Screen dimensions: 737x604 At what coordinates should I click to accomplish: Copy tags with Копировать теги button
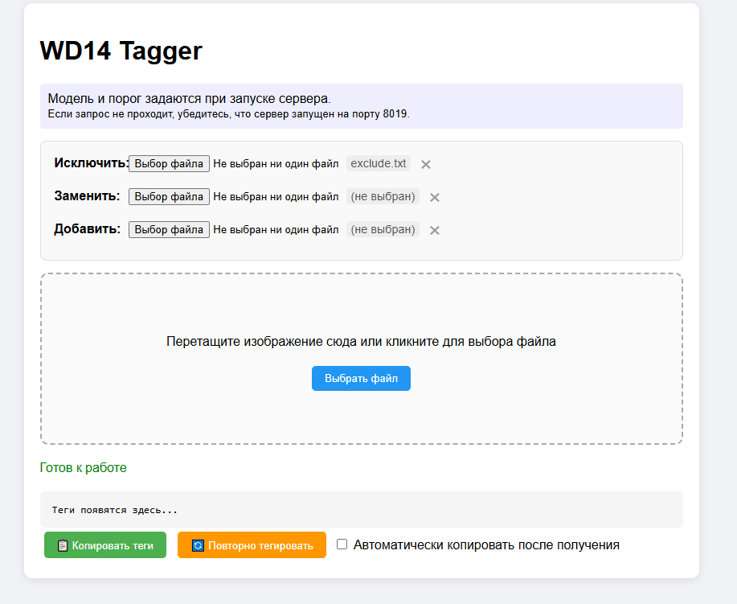pyautogui.click(x=105, y=545)
